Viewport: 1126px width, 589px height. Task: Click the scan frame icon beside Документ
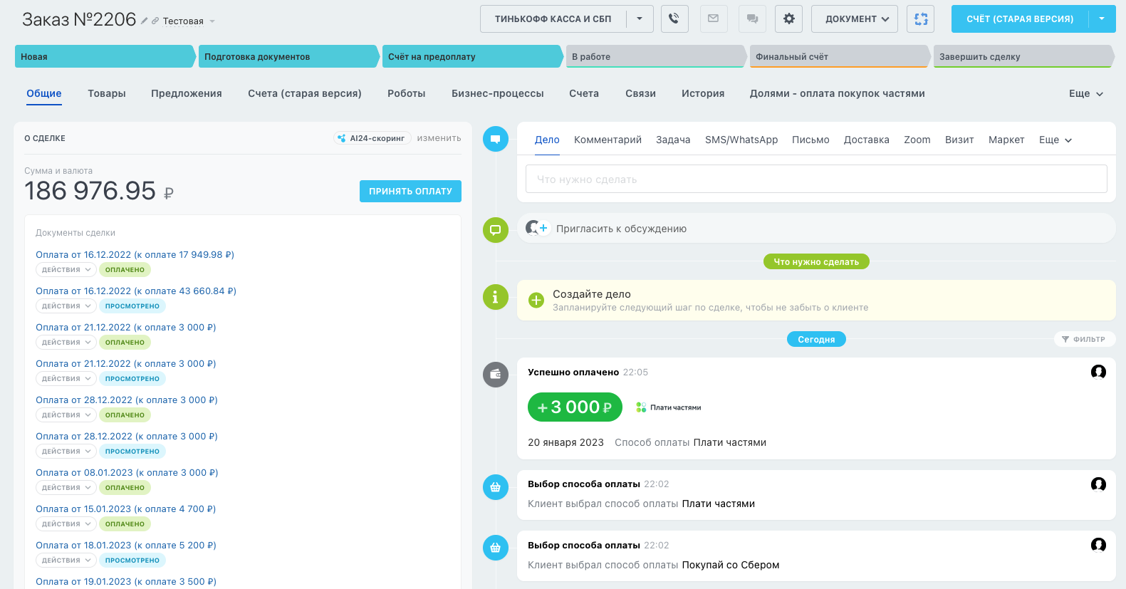920,19
